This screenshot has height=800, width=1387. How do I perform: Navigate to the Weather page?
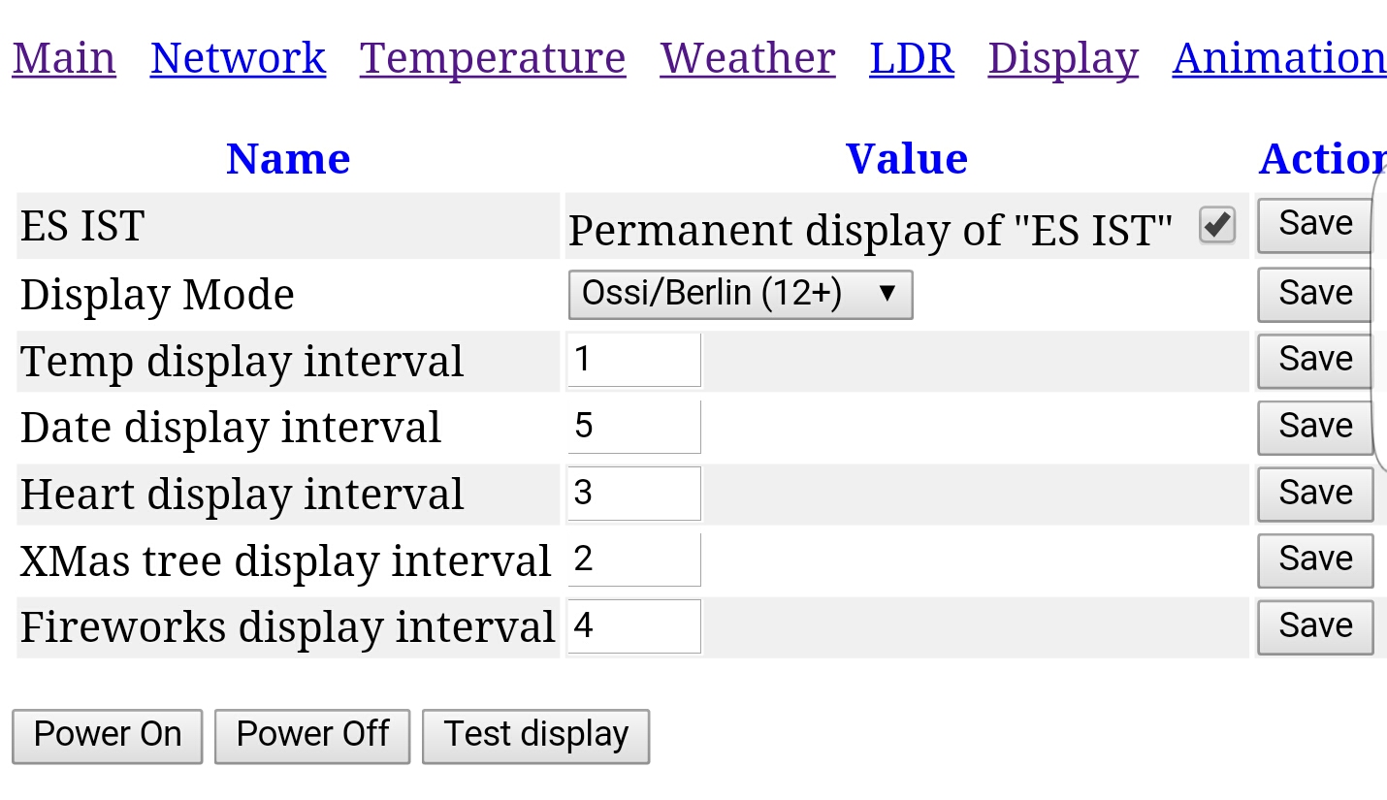[x=748, y=58]
